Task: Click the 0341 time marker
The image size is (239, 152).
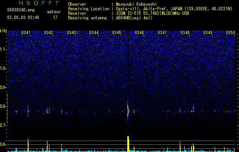Action: (25, 32)
